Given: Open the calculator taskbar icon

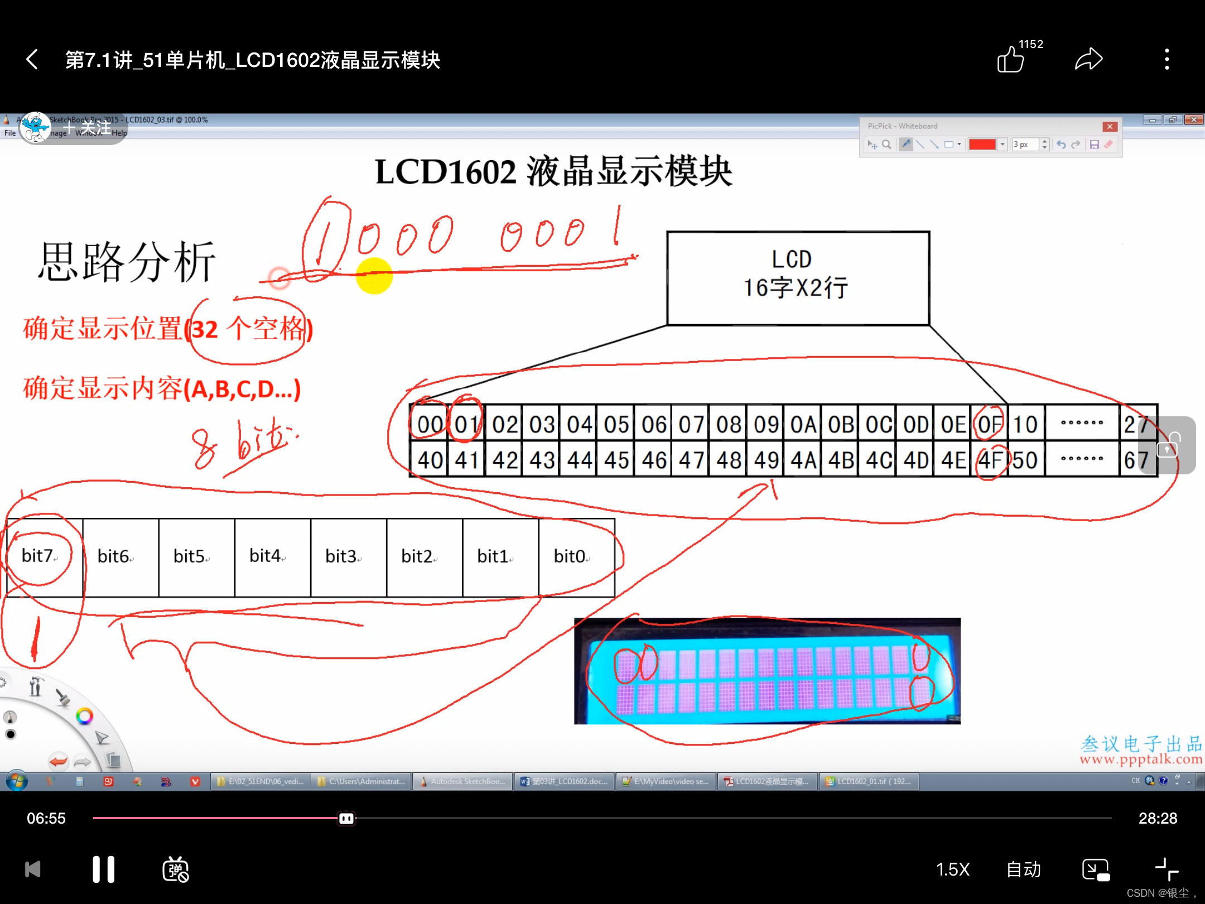Looking at the screenshot, I should click(x=79, y=781).
